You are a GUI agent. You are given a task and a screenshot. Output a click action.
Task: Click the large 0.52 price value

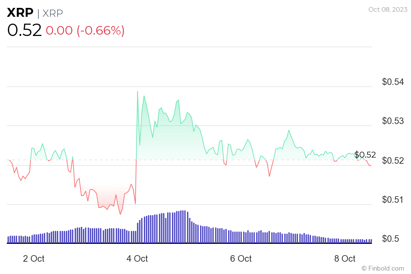tap(24, 30)
